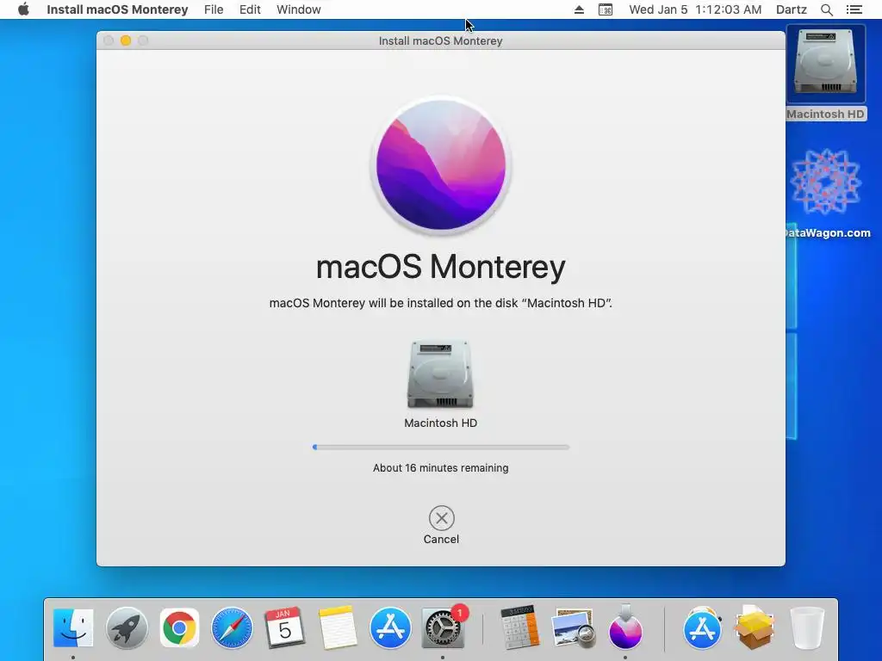Click the 'About 16 minutes remaining' text

pos(440,467)
